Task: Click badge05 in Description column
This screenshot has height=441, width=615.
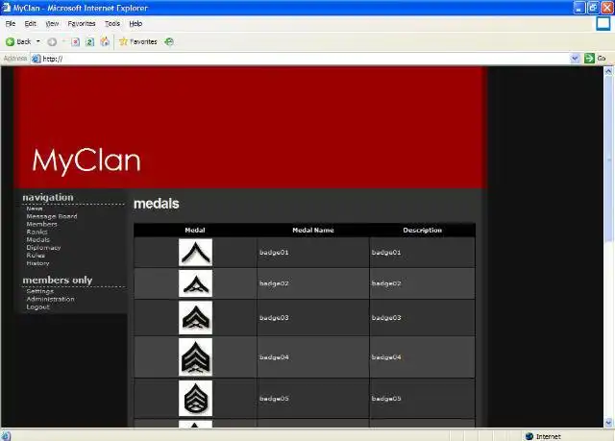Action: tap(386, 399)
